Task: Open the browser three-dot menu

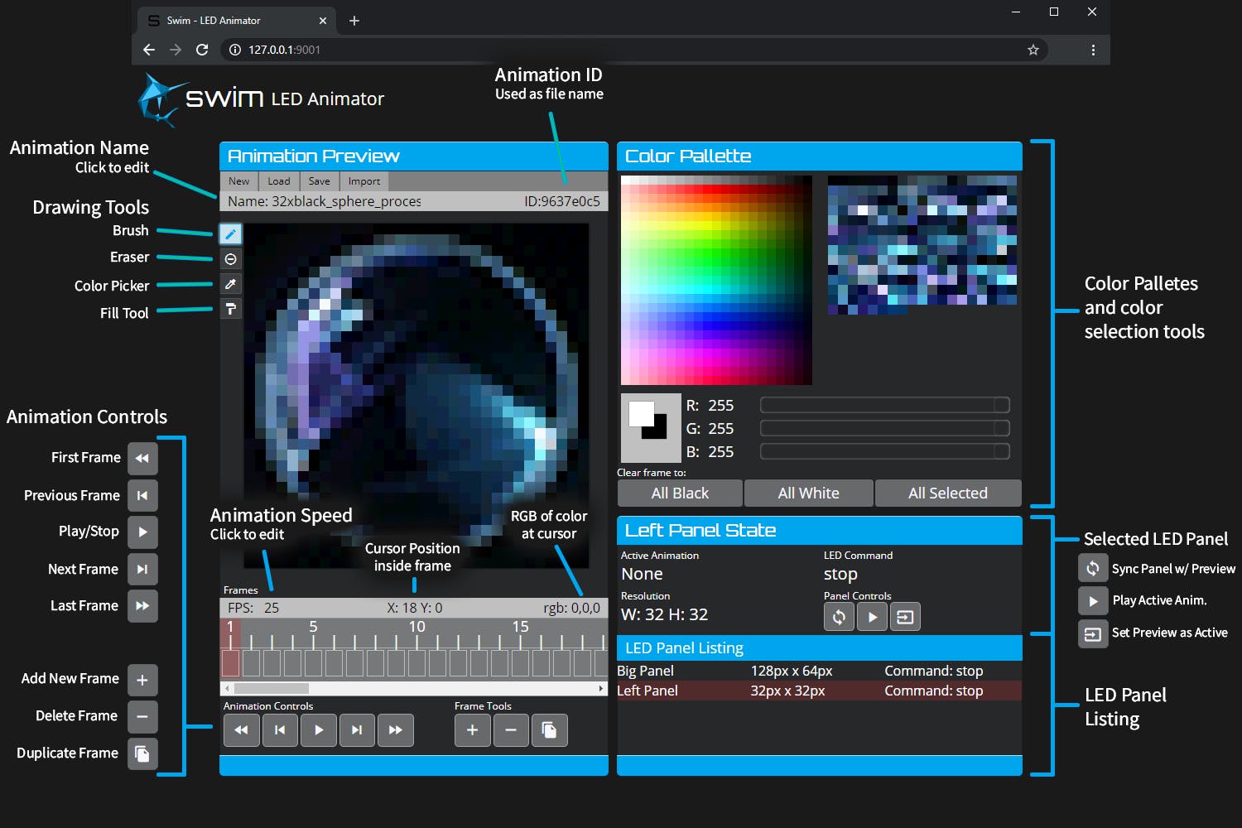Action: pyautogui.click(x=1093, y=50)
